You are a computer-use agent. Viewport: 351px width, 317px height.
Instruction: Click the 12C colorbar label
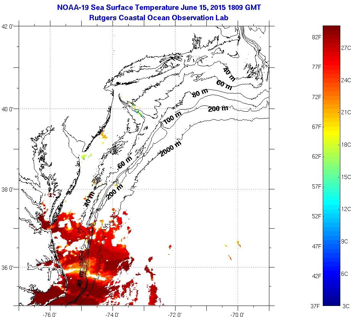tap(346, 209)
